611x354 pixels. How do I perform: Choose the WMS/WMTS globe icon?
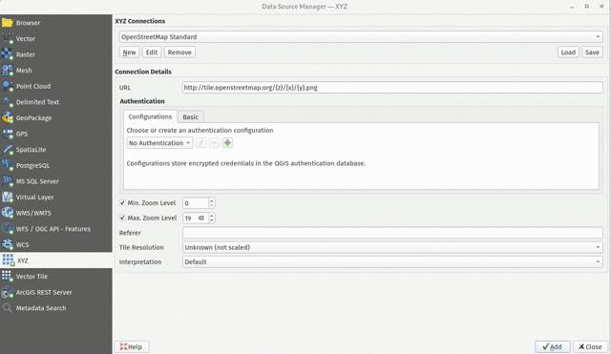[8, 213]
